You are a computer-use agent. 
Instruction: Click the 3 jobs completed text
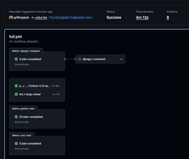point(30,143)
